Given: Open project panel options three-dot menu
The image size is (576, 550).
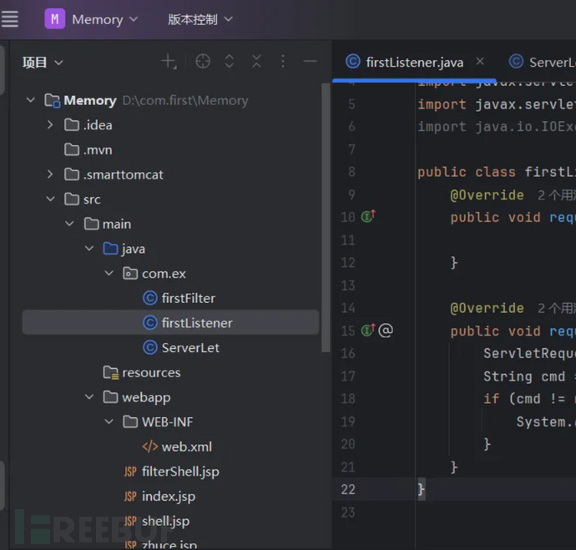Looking at the screenshot, I should click(283, 62).
